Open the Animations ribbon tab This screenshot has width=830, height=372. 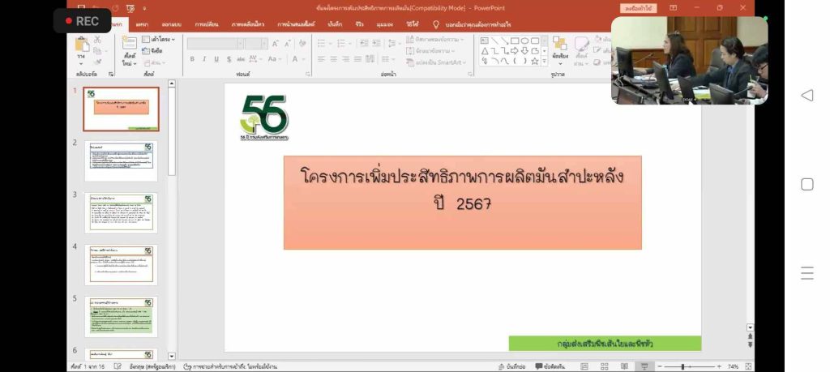point(248,24)
